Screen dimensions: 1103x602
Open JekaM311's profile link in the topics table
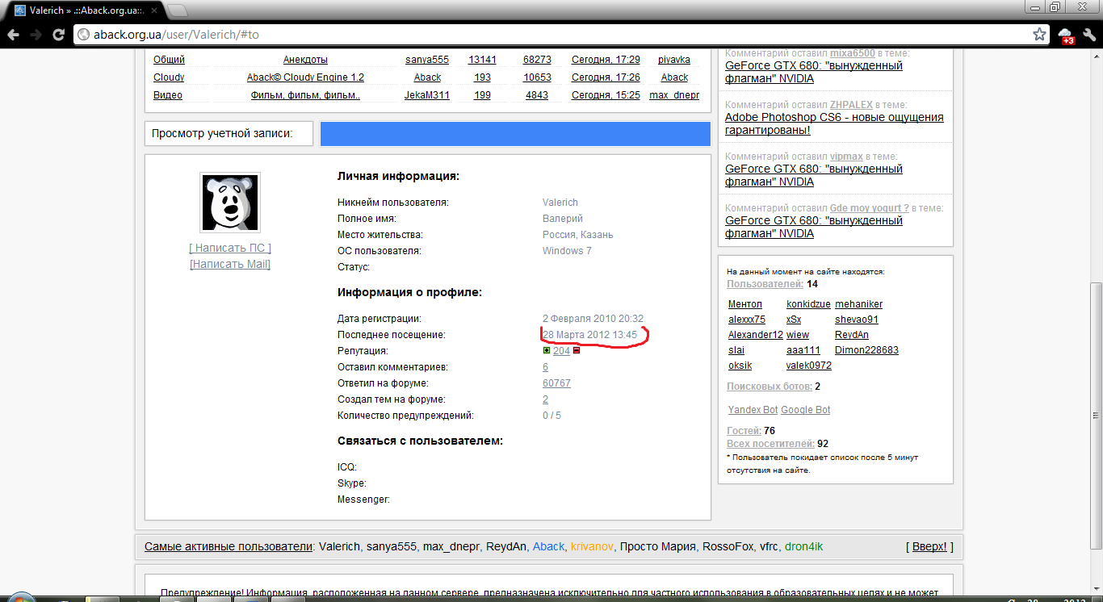427,95
